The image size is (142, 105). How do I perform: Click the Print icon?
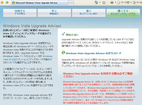pos(112,3)
